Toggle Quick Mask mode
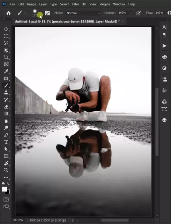 [6, 199]
